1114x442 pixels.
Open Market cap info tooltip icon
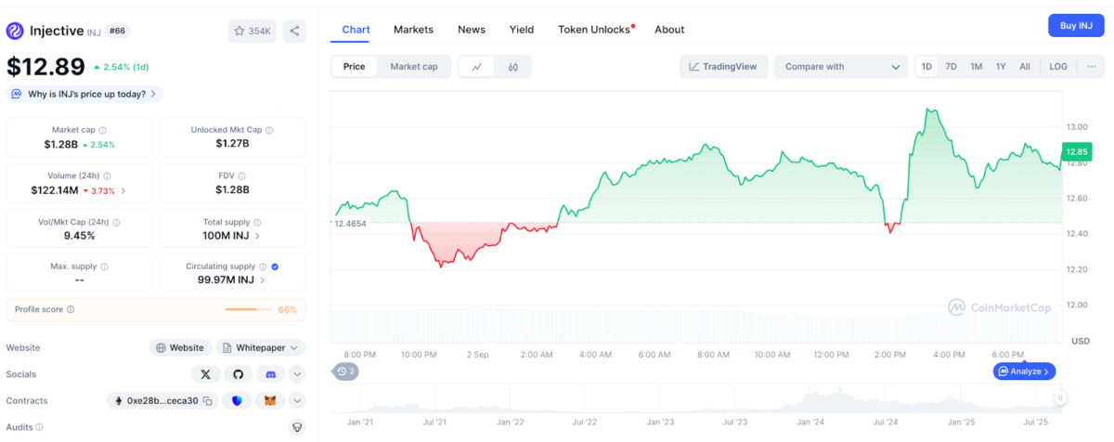pyautogui.click(x=102, y=130)
